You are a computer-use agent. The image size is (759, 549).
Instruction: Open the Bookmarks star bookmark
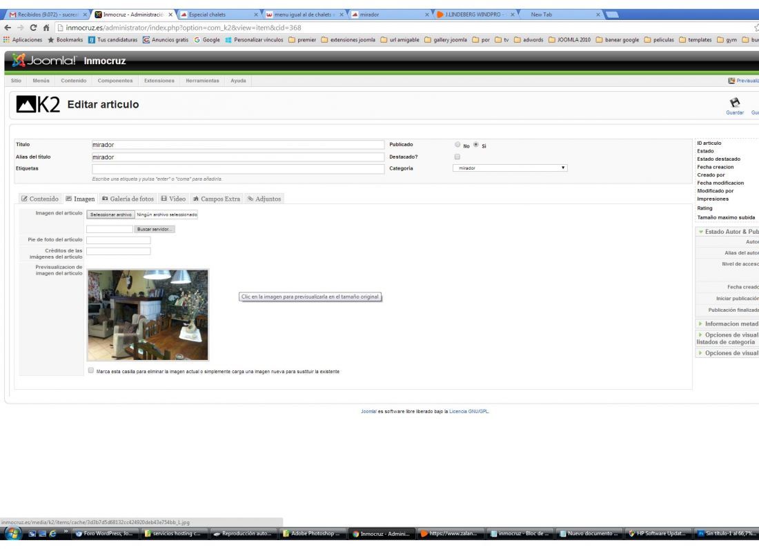click(66, 40)
